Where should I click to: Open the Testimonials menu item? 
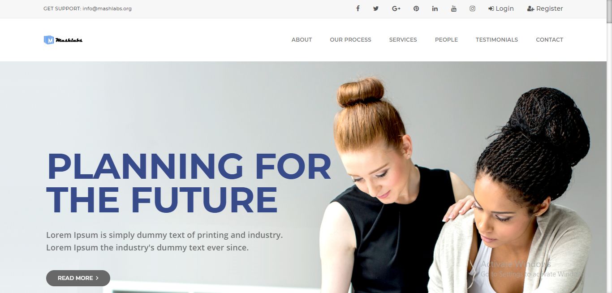click(x=497, y=40)
